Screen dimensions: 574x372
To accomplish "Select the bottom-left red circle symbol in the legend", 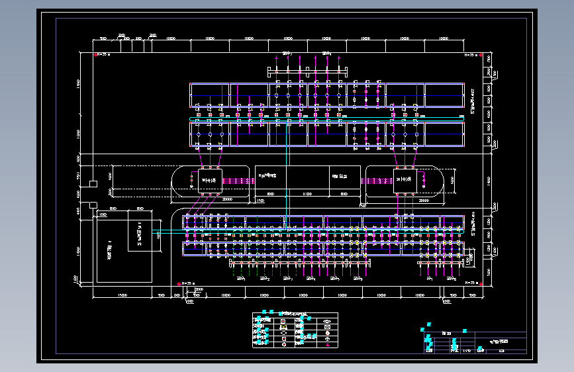I will pos(284,345).
